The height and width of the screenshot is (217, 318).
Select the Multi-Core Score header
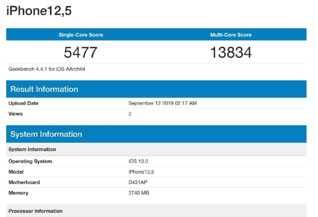231,35
